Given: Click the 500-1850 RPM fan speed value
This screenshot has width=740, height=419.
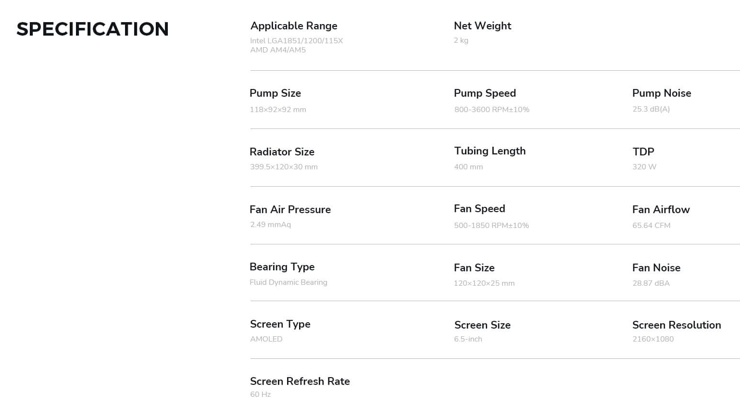Looking at the screenshot, I should click(x=491, y=226).
